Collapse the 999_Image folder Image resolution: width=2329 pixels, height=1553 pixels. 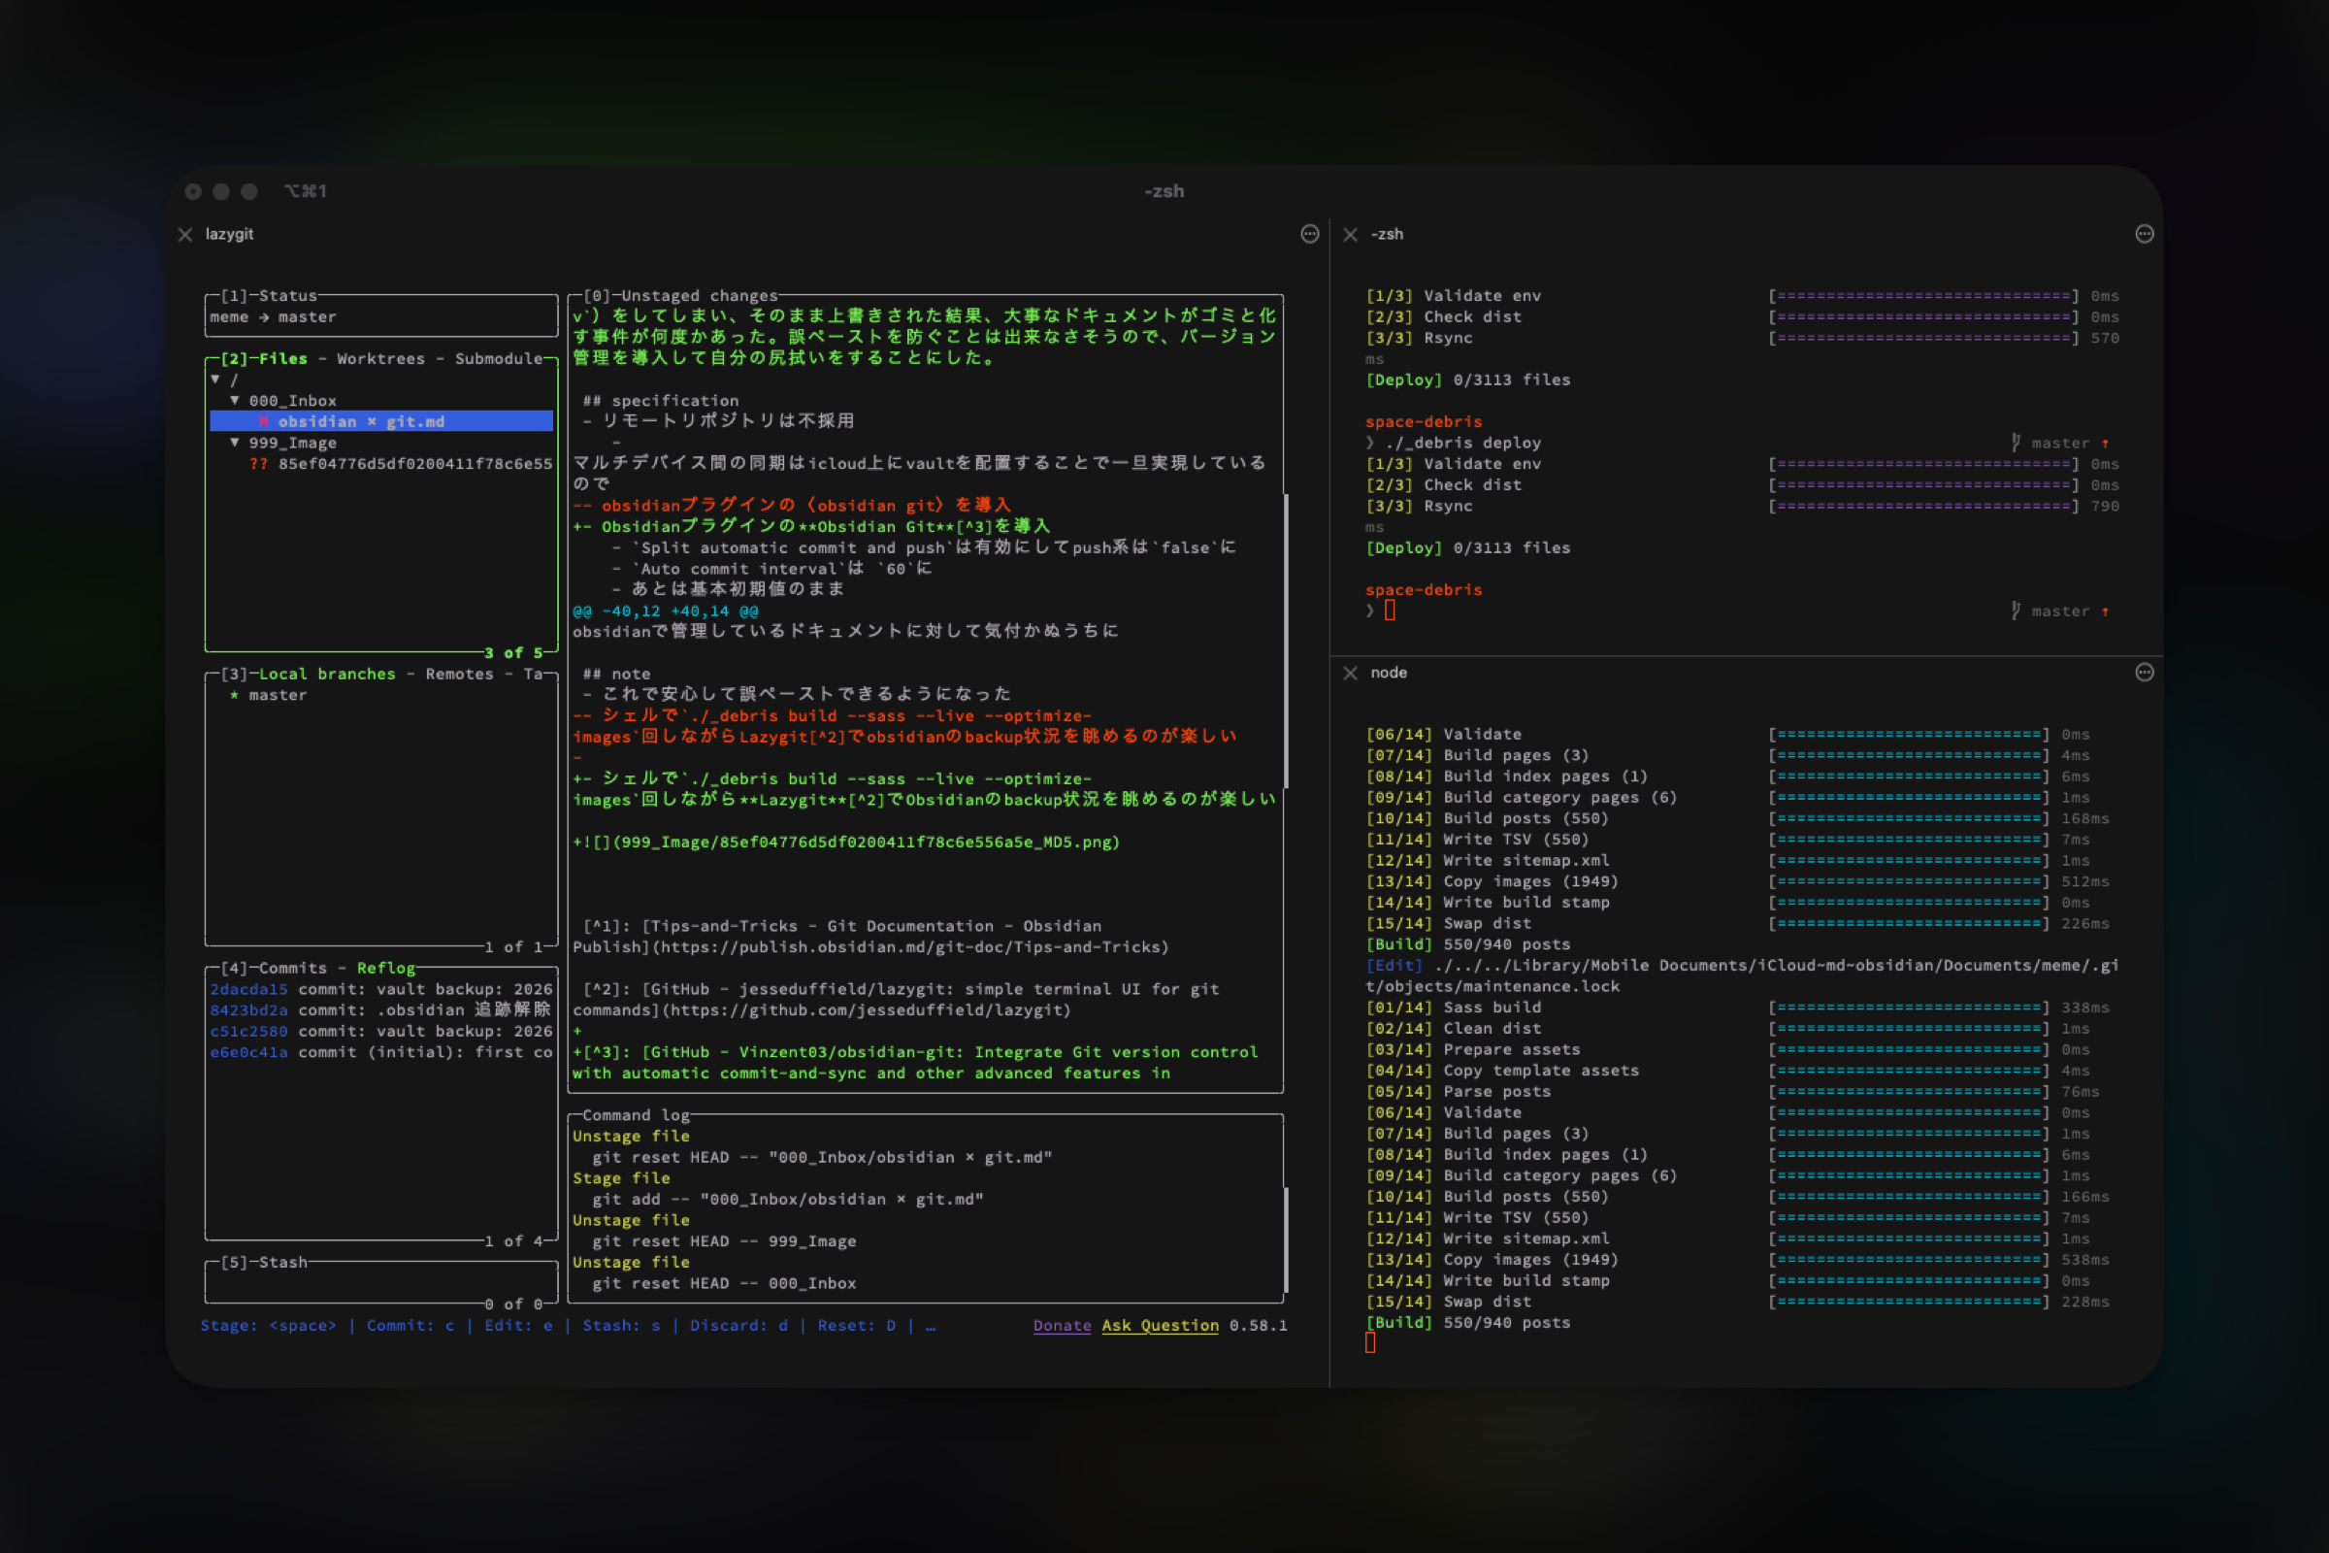click(235, 443)
